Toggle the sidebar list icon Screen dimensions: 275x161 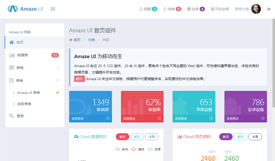tap(53, 9)
